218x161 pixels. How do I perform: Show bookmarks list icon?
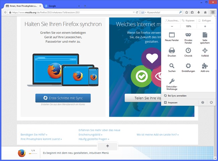tap(192, 12)
